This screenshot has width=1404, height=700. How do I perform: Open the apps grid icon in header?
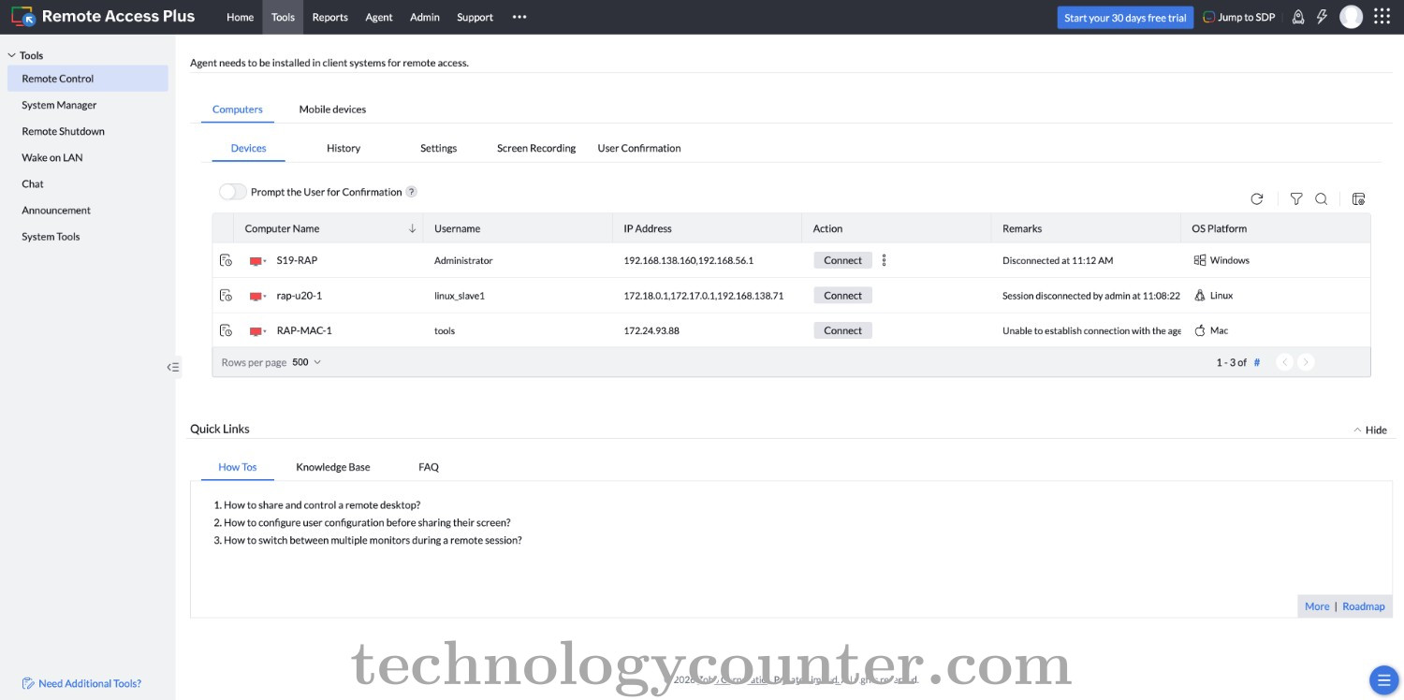(1382, 17)
